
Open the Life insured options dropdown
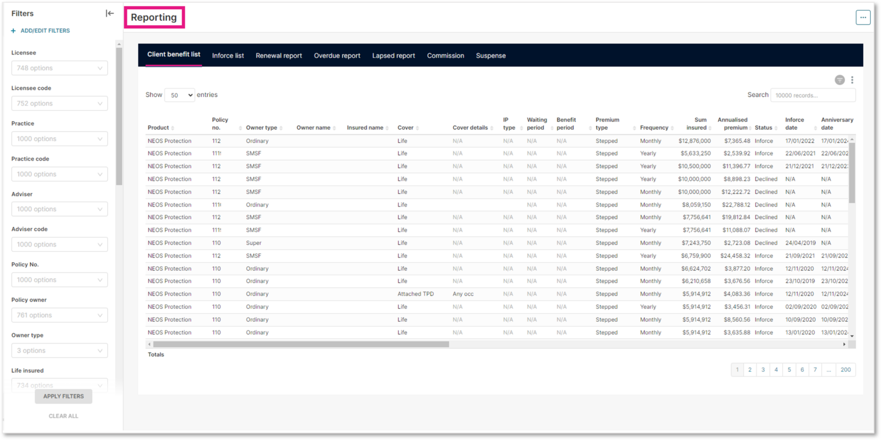coord(59,383)
